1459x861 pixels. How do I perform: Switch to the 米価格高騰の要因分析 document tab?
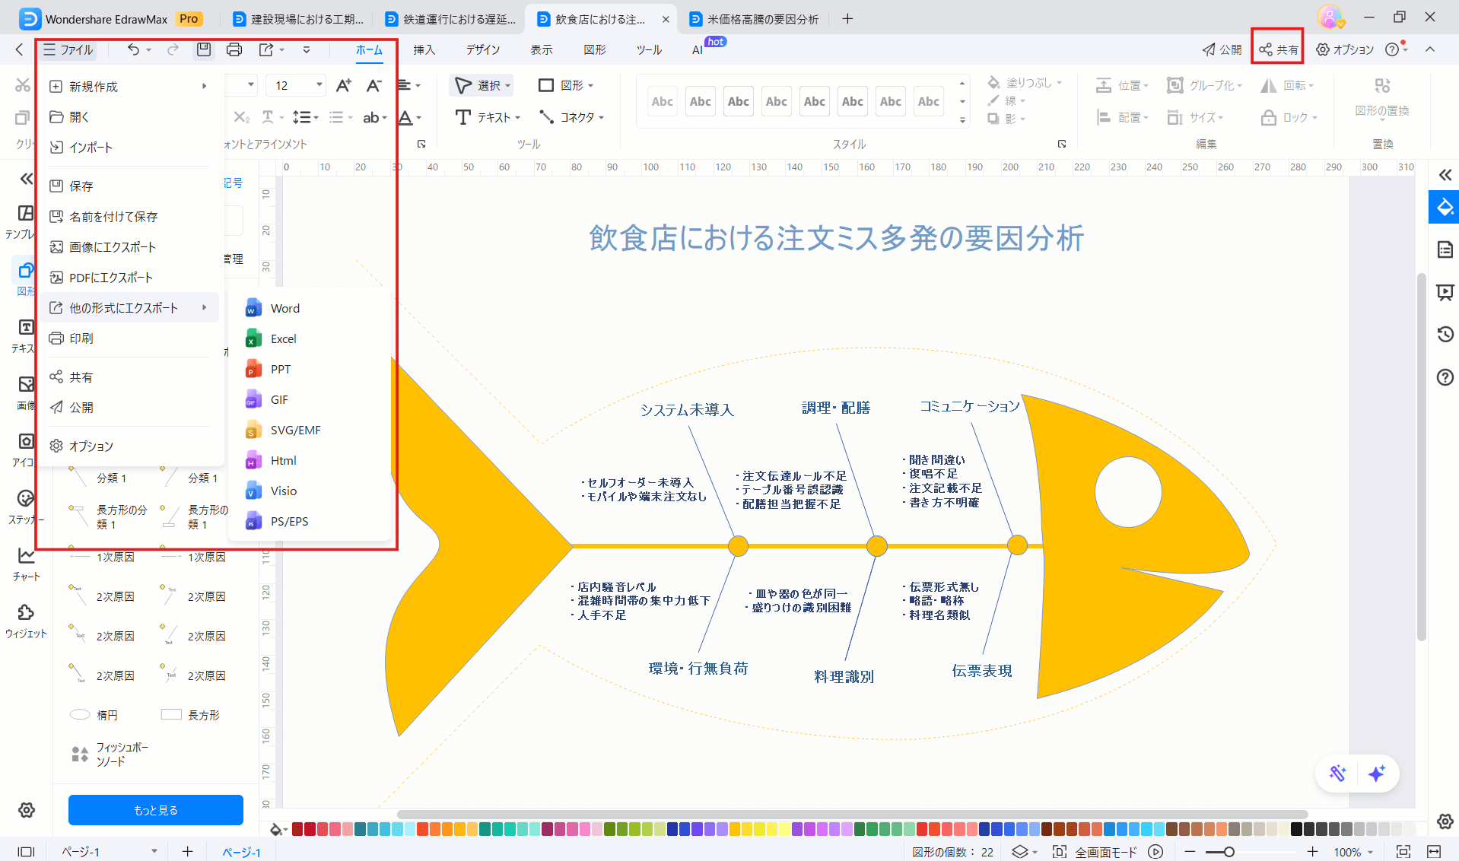pos(762,19)
